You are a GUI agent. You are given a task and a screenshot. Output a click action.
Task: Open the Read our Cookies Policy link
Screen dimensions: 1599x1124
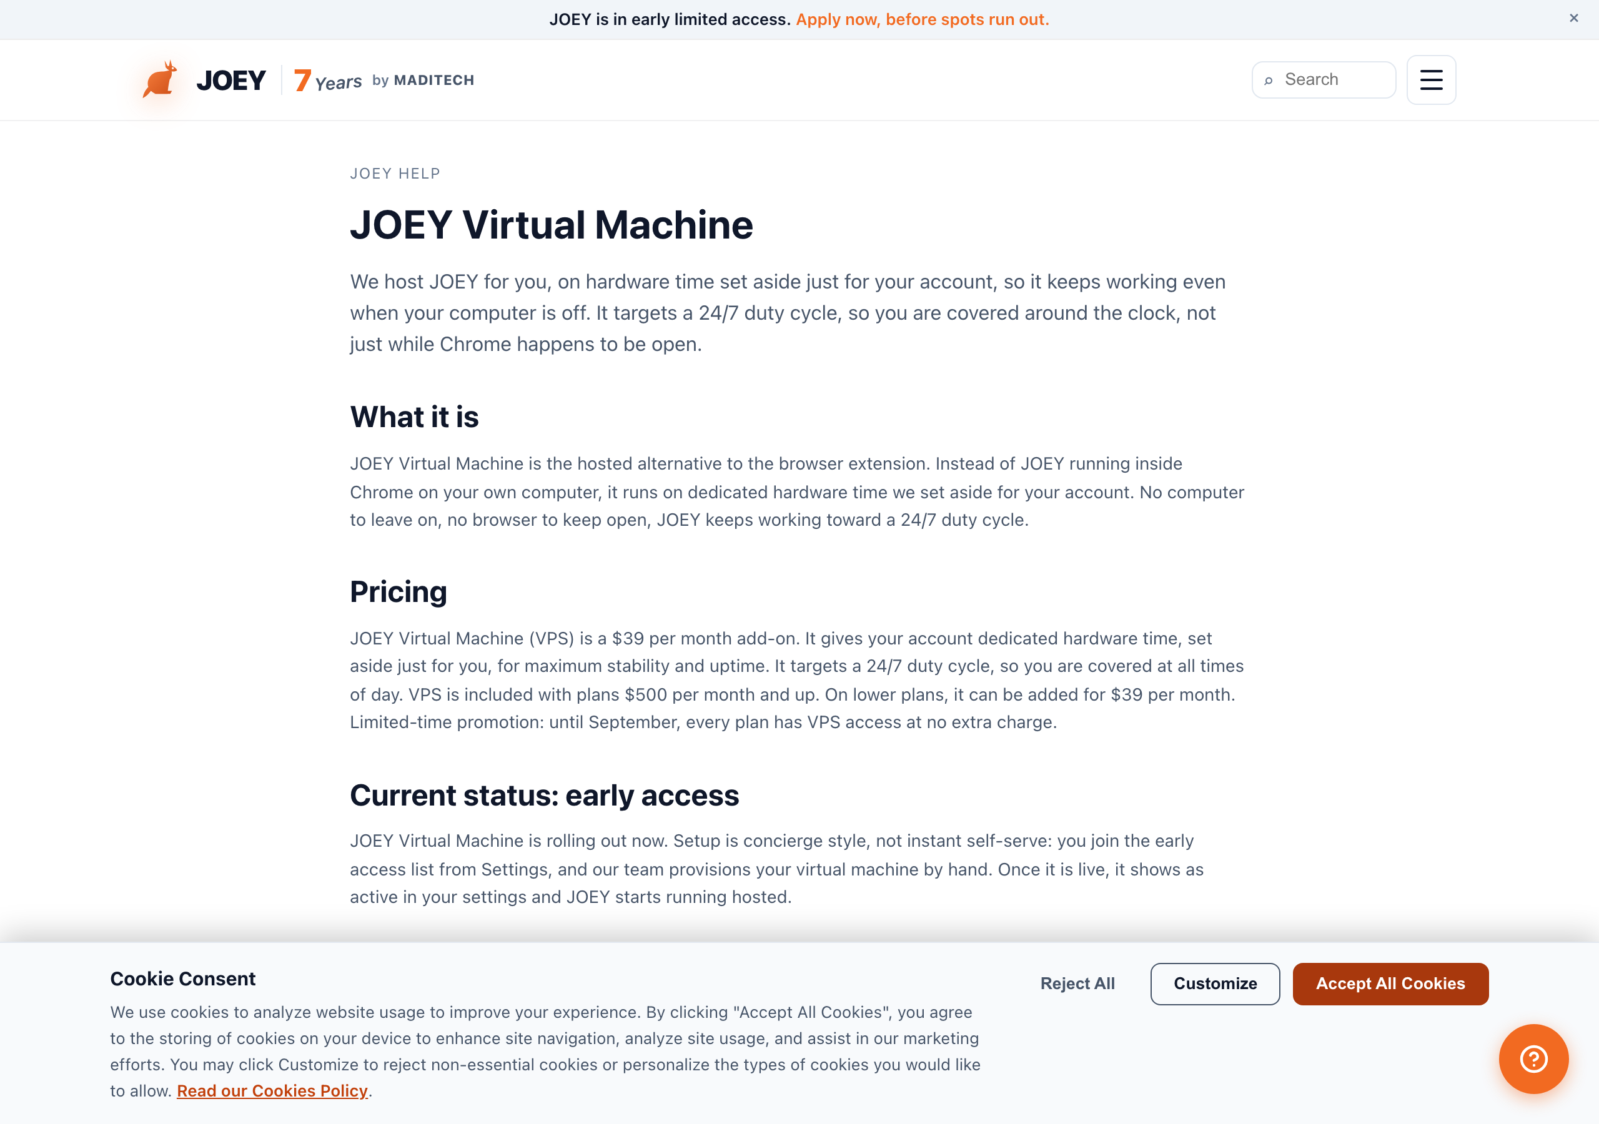(272, 1090)
